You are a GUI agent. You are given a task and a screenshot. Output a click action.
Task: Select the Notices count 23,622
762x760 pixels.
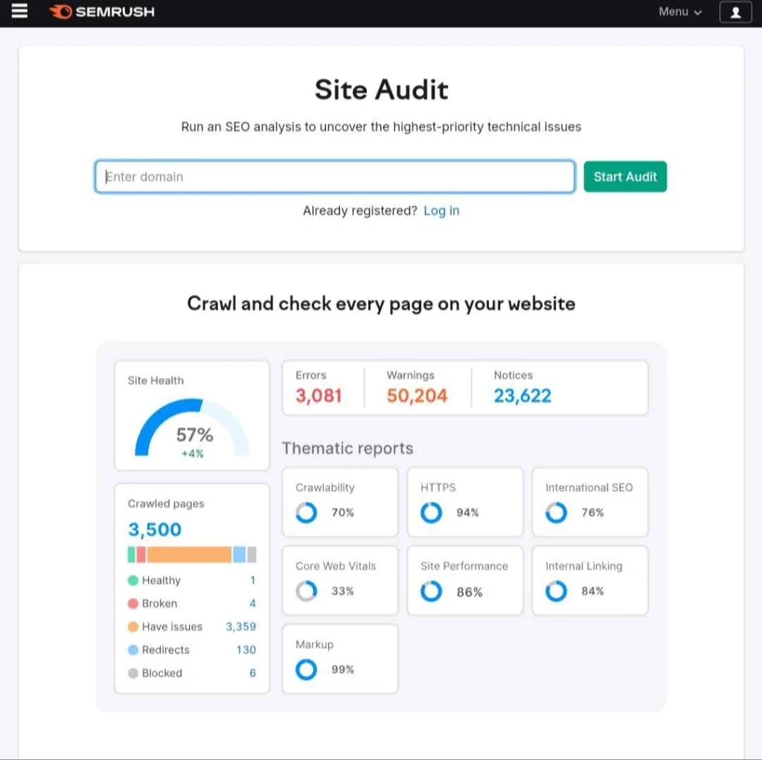pos(522,396)
